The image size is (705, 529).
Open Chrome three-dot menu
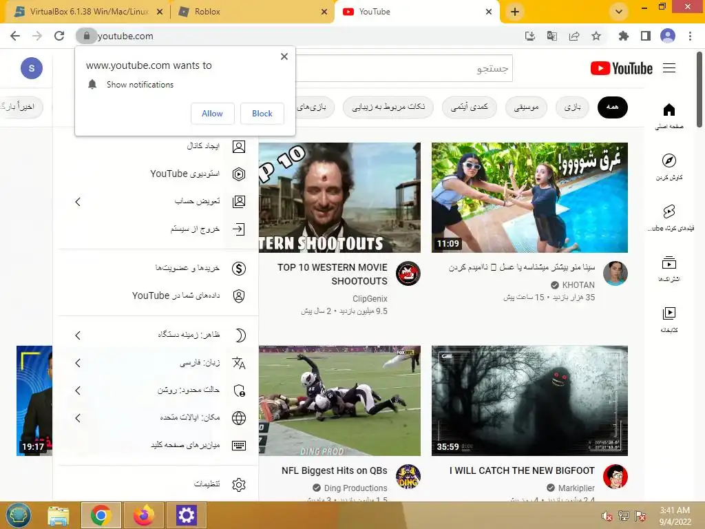[x=690, y=36]
